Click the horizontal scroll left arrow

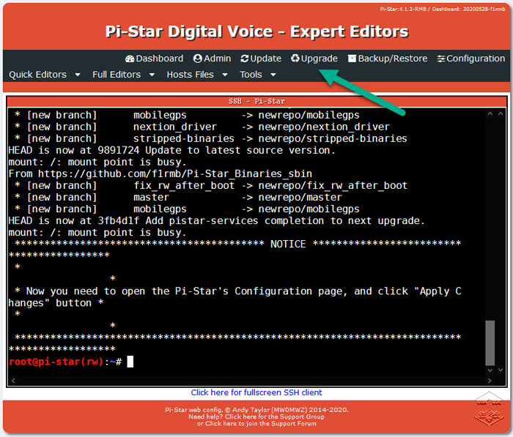(13, 381)
